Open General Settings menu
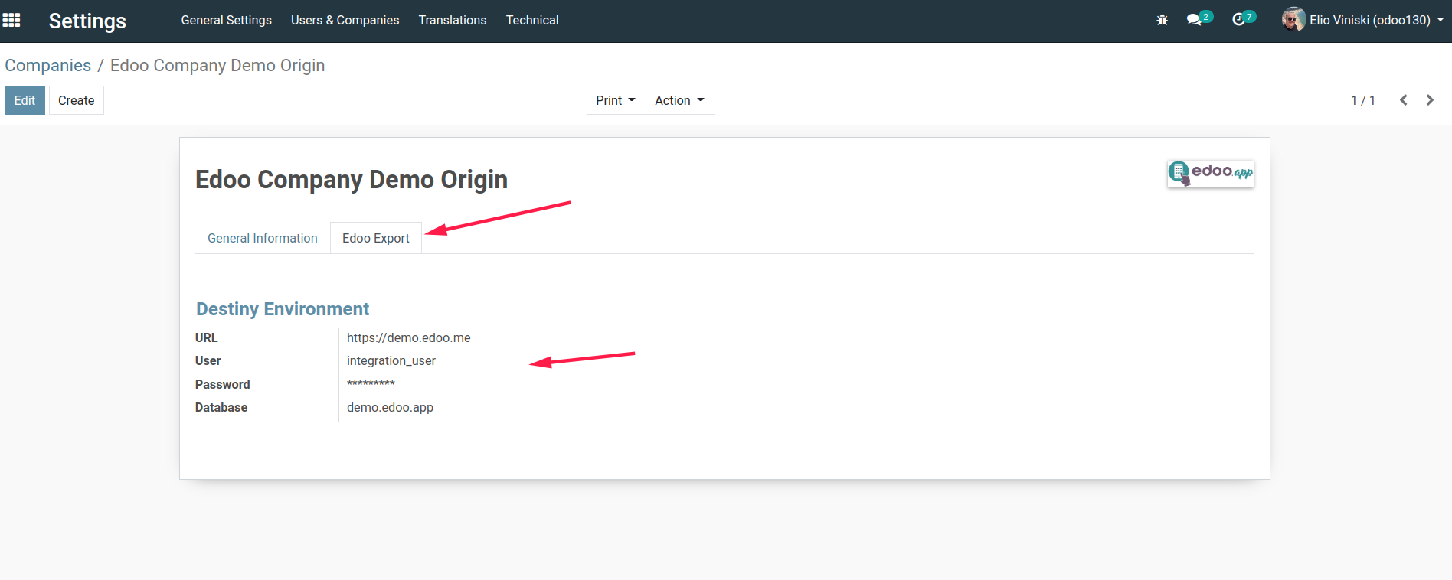 pyautogui.click(x=227, y=20)
